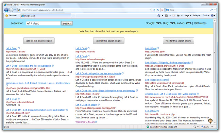The image size is (221, 133).
Task: Click the Feeds RSS icon
Action: click(x=166, y=16)
